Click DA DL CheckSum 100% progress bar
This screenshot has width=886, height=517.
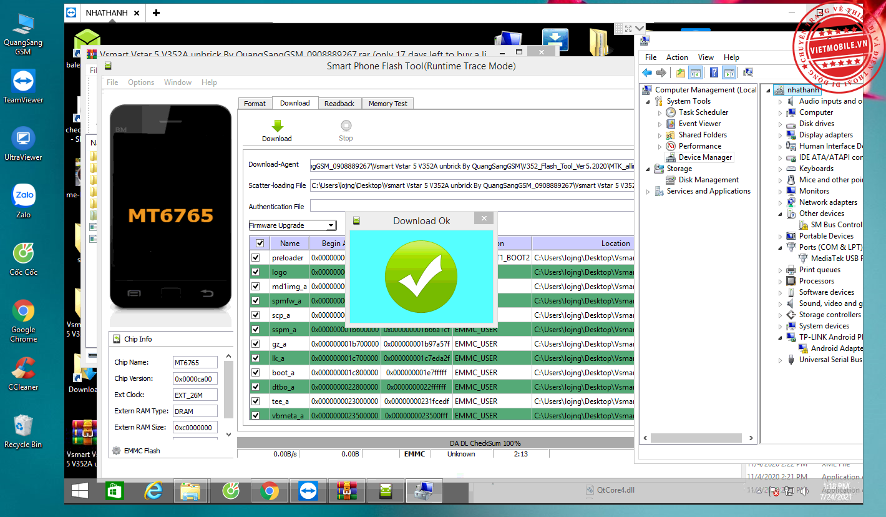(436, 443)
